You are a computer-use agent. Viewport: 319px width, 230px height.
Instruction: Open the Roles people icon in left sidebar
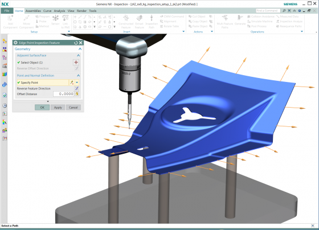tap(5, 130)
